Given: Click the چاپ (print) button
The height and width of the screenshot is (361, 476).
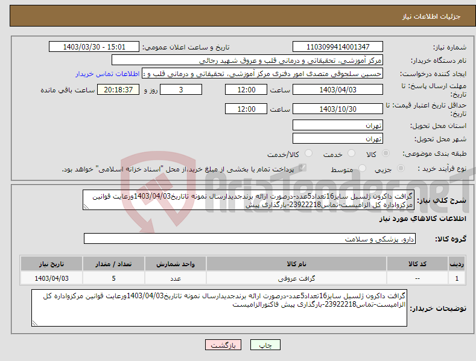Looking at the screenshot, I should [265, 345].
